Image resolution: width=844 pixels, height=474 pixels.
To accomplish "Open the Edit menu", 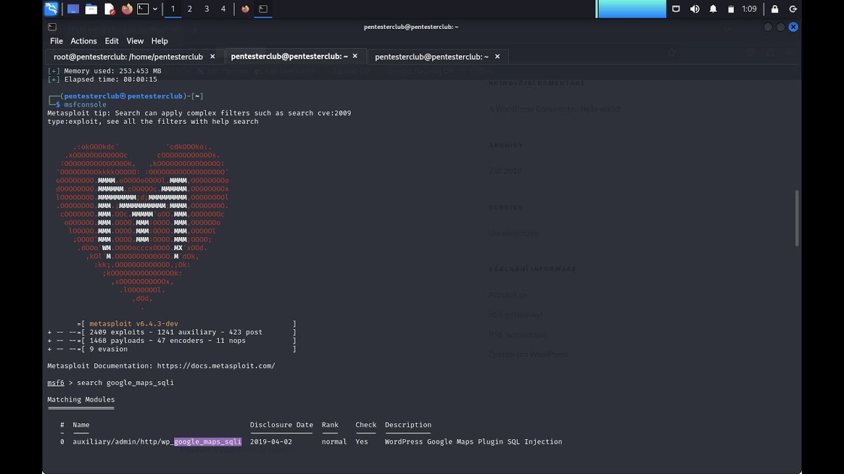I will click(111, 41).
